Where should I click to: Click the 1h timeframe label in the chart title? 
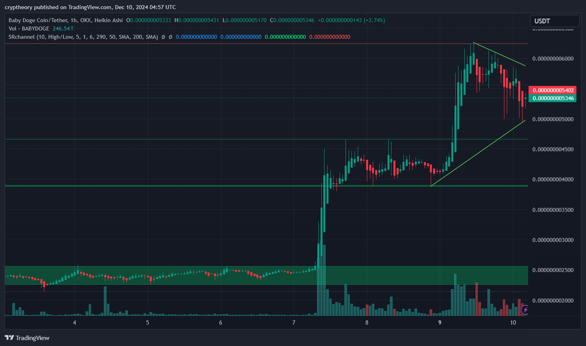74,20
